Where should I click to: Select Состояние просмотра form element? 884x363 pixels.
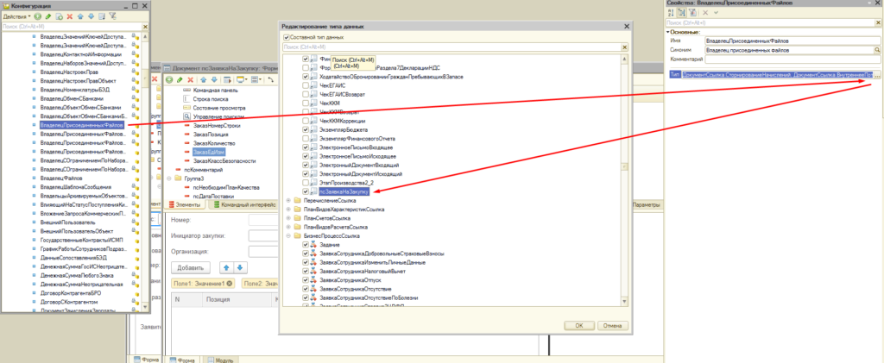[x=218, y=108]
